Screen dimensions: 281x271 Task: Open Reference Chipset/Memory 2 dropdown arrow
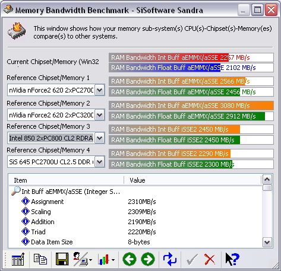click(99, 115)
